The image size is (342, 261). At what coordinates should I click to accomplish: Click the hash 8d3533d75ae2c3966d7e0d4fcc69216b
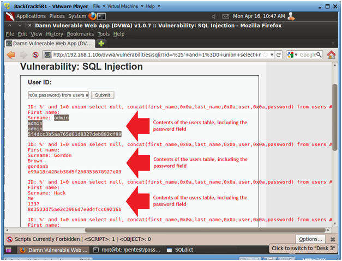[x=74, y=209]
